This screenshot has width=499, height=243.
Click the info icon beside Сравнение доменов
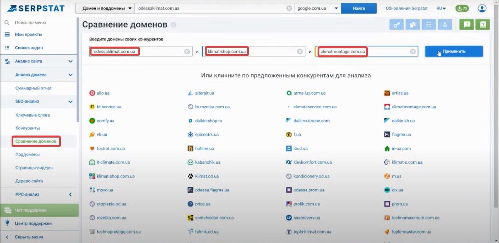173,25
